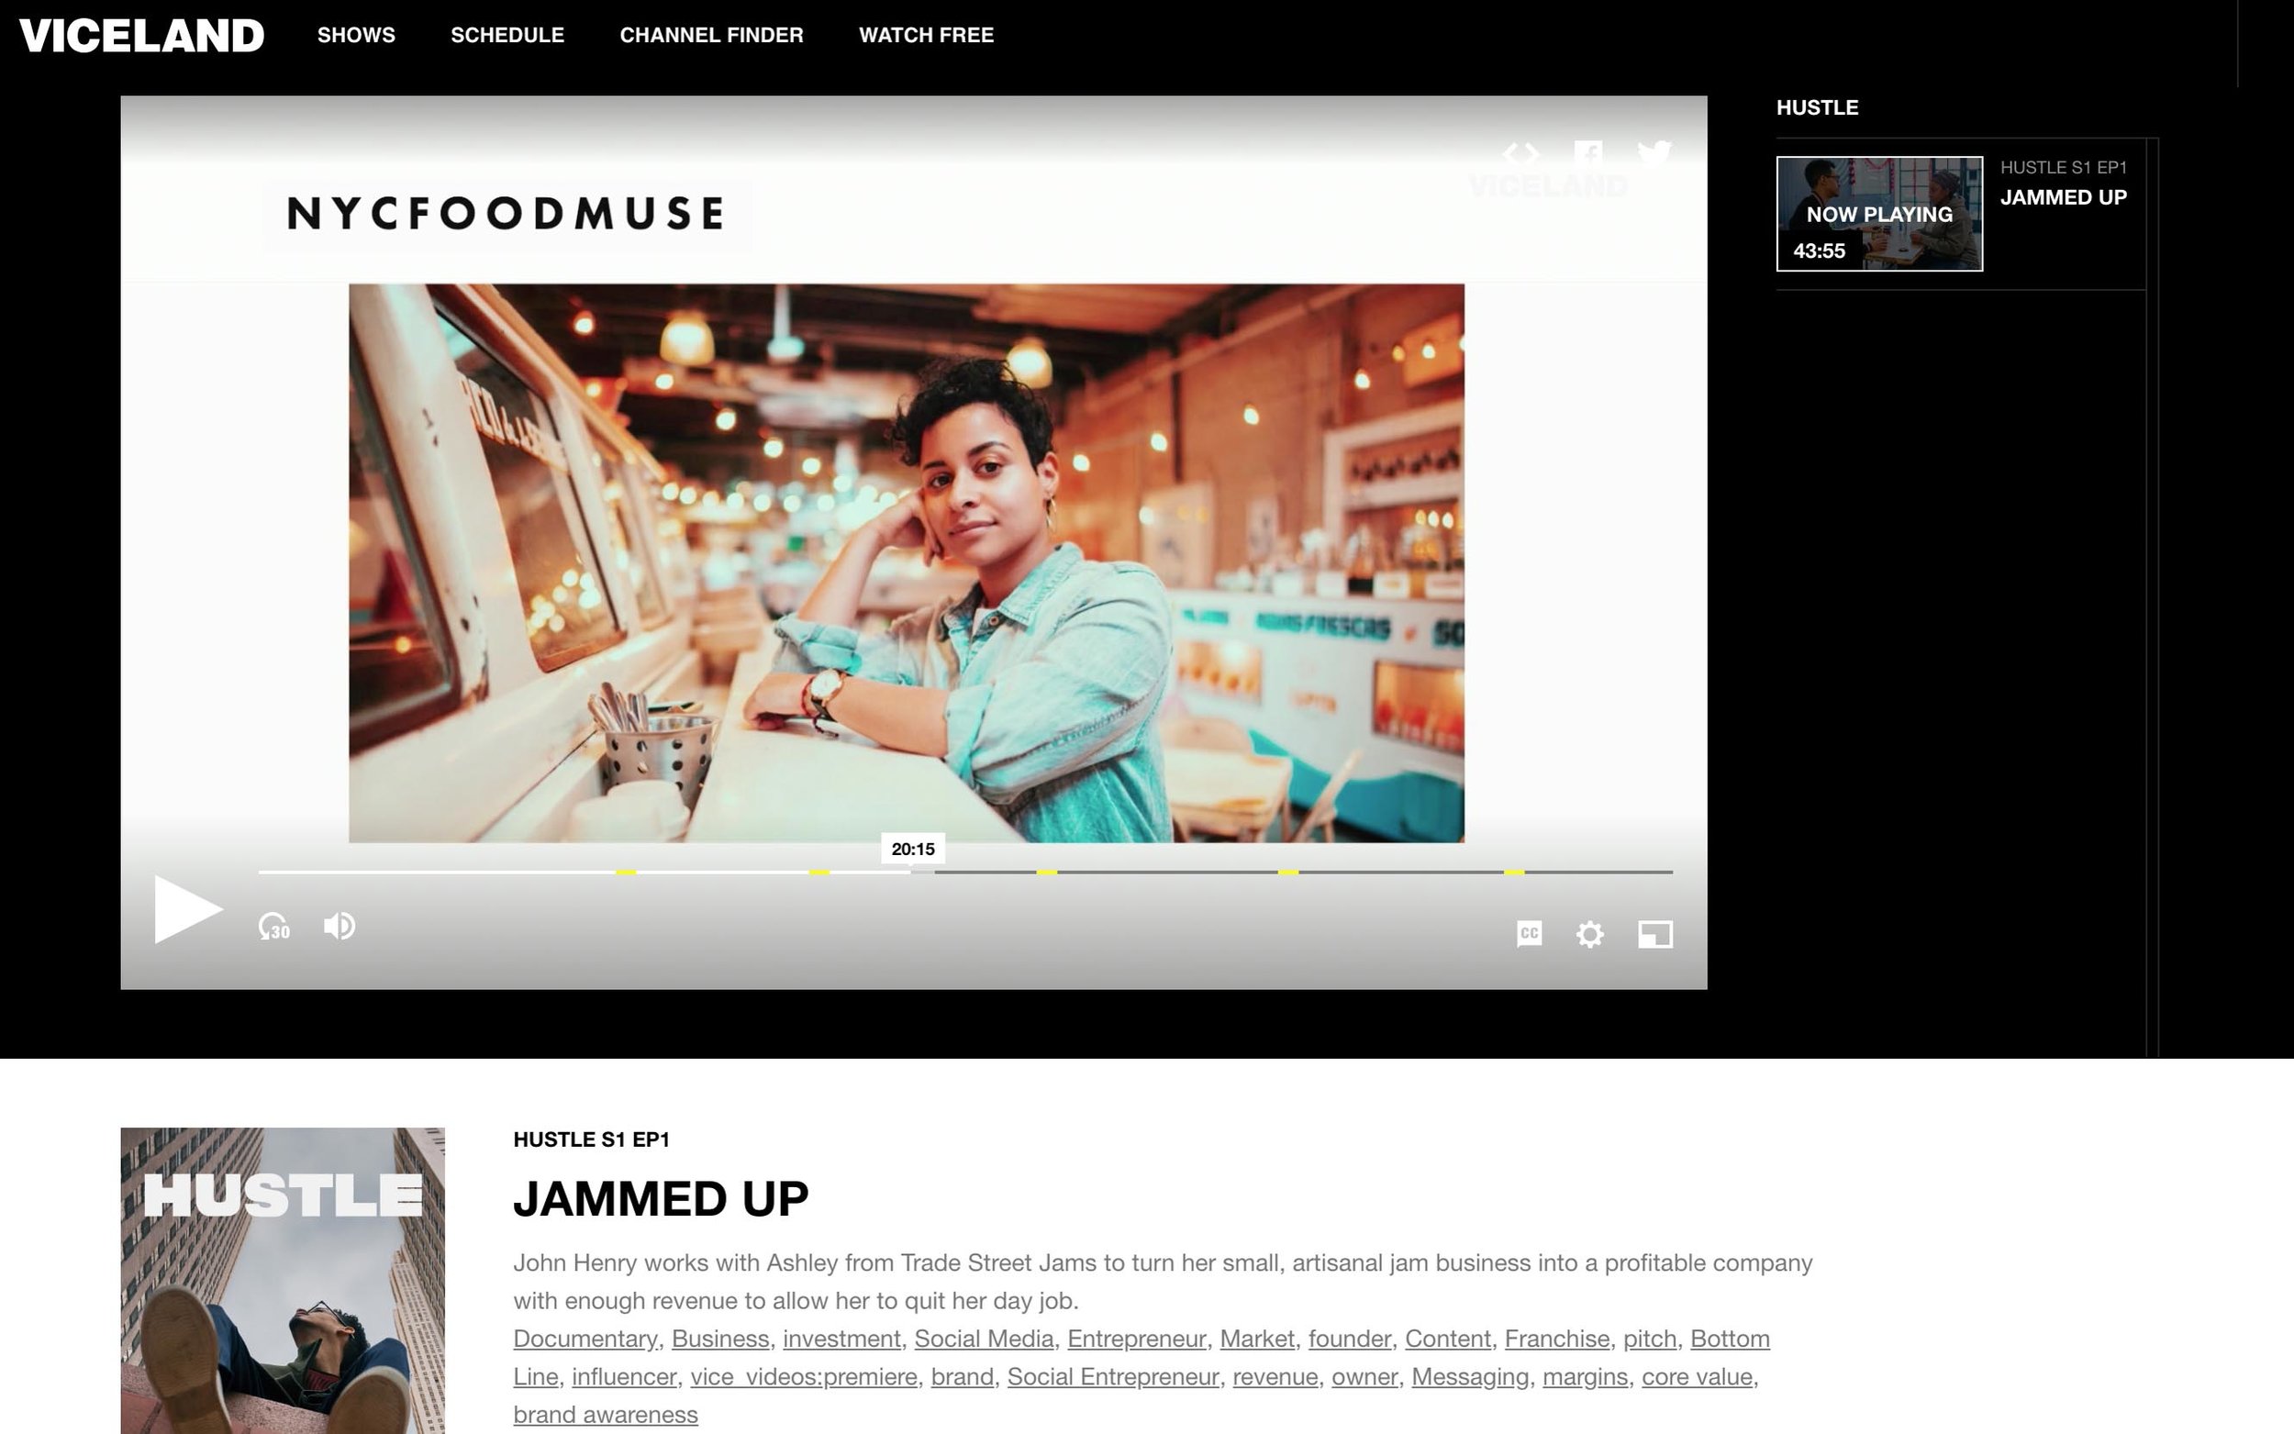Jump to first yellow ad marker on timeline
This screenshot has height=1434, width=2294.
(626, 872)
